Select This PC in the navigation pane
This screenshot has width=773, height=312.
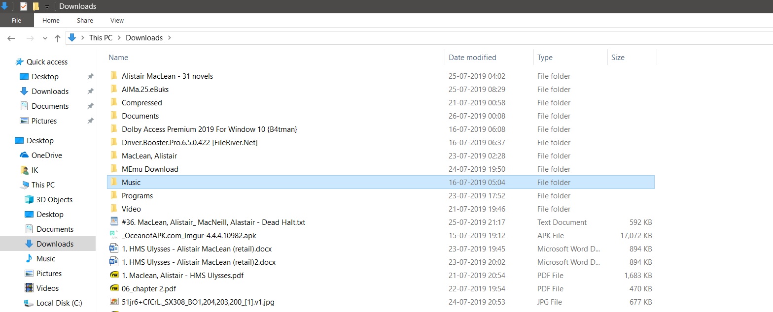coord(43,185)
